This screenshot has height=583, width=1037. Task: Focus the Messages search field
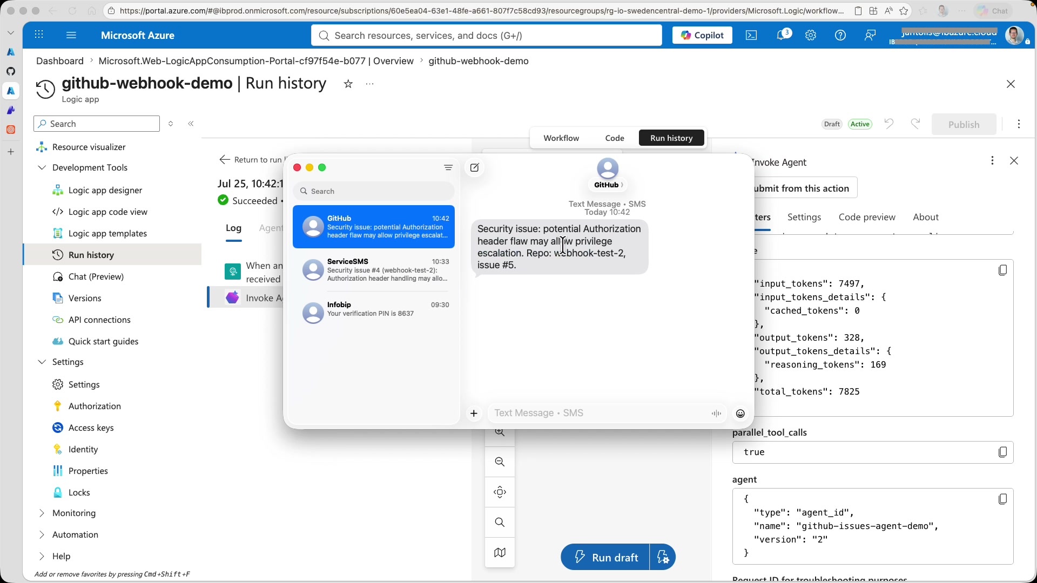pyautogui.click(x=374, y=191)
